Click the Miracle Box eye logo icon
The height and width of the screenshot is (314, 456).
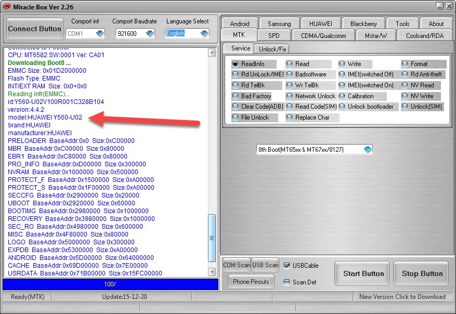point(6,6)
